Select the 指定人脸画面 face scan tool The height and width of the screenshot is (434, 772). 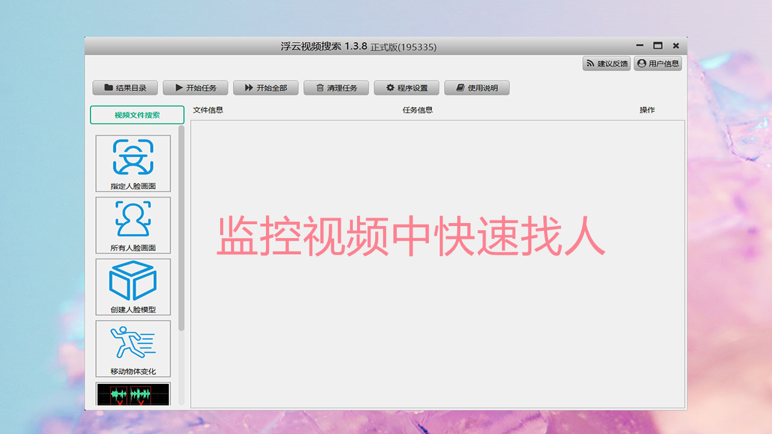tap(133, 163)
